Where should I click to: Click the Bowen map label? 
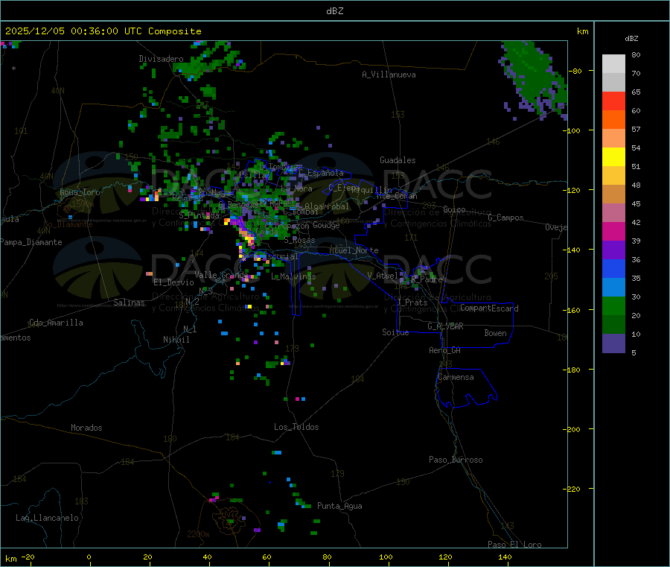[496, 333]
